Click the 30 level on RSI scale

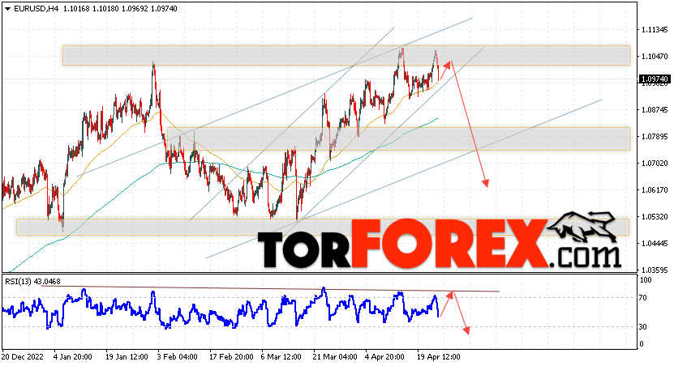click(x=643, y=327)
